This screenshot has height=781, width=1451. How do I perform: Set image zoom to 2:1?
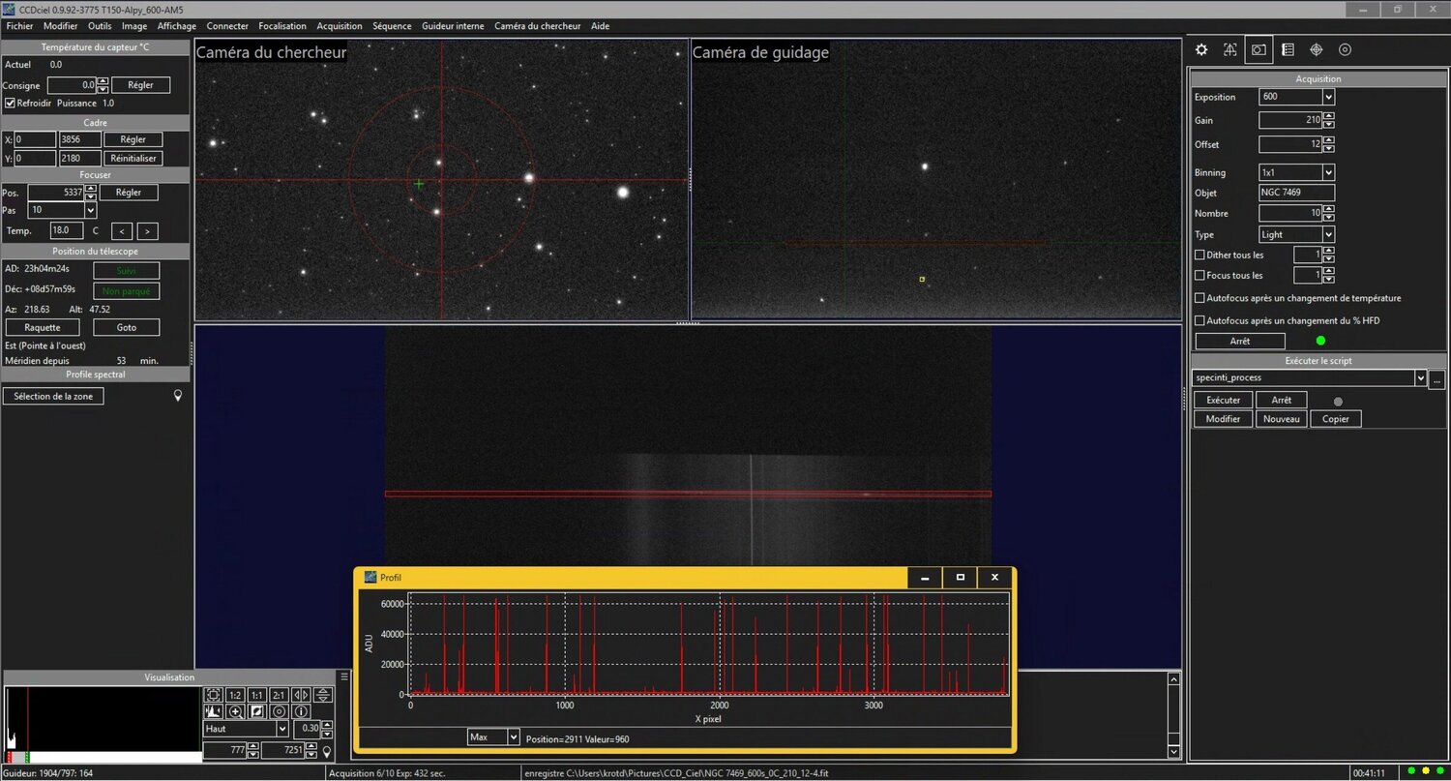[279, 695]
